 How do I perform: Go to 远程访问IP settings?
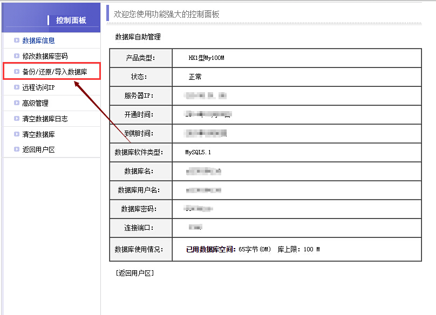(x=38, y=87)
